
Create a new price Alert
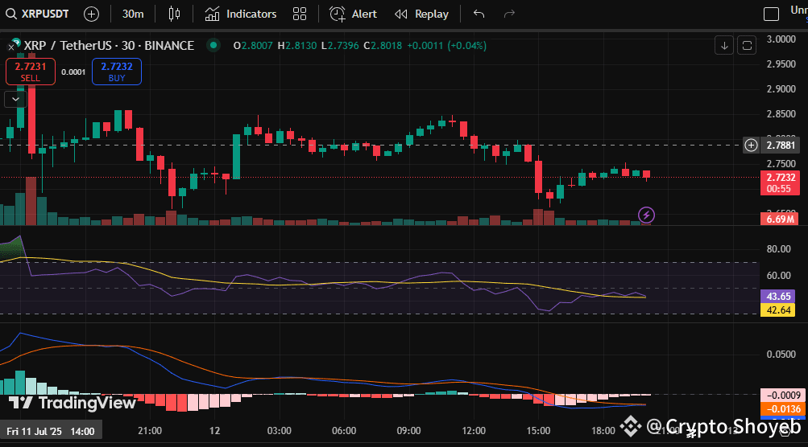coord(353,14)
